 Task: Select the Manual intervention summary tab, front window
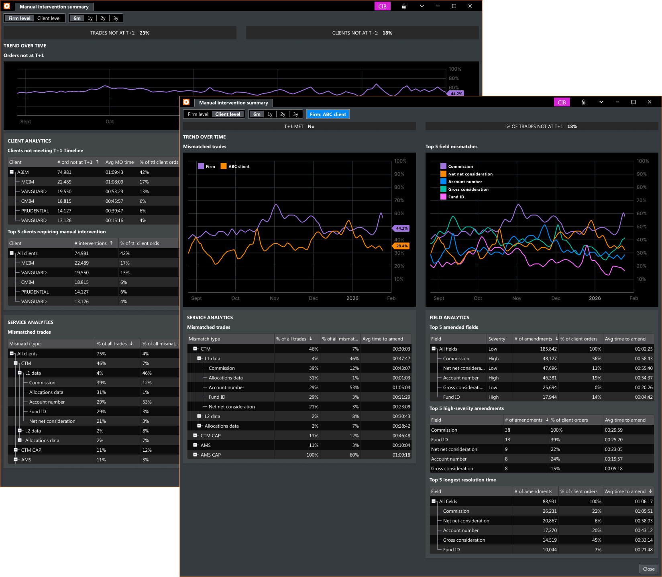(x=234, y=103)
